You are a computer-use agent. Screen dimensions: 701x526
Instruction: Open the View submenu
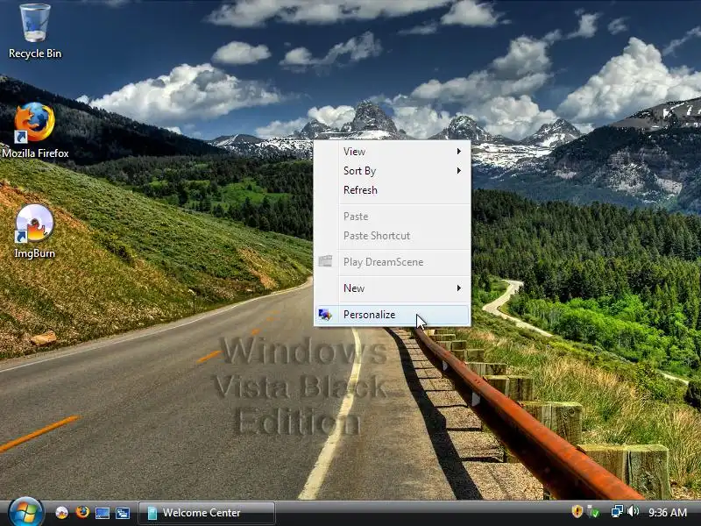coord(392,151)
